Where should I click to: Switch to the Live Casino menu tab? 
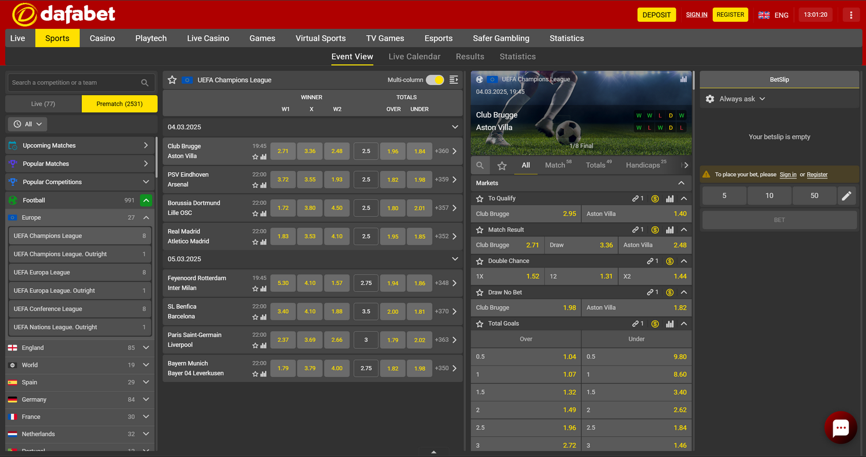click(x=208, y=38)
